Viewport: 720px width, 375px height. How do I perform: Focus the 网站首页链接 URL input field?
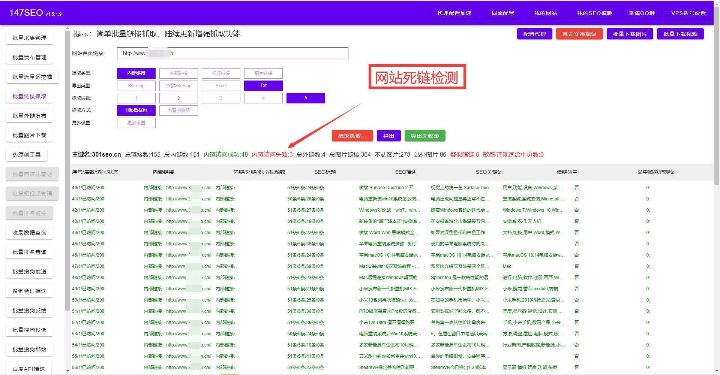232,53
